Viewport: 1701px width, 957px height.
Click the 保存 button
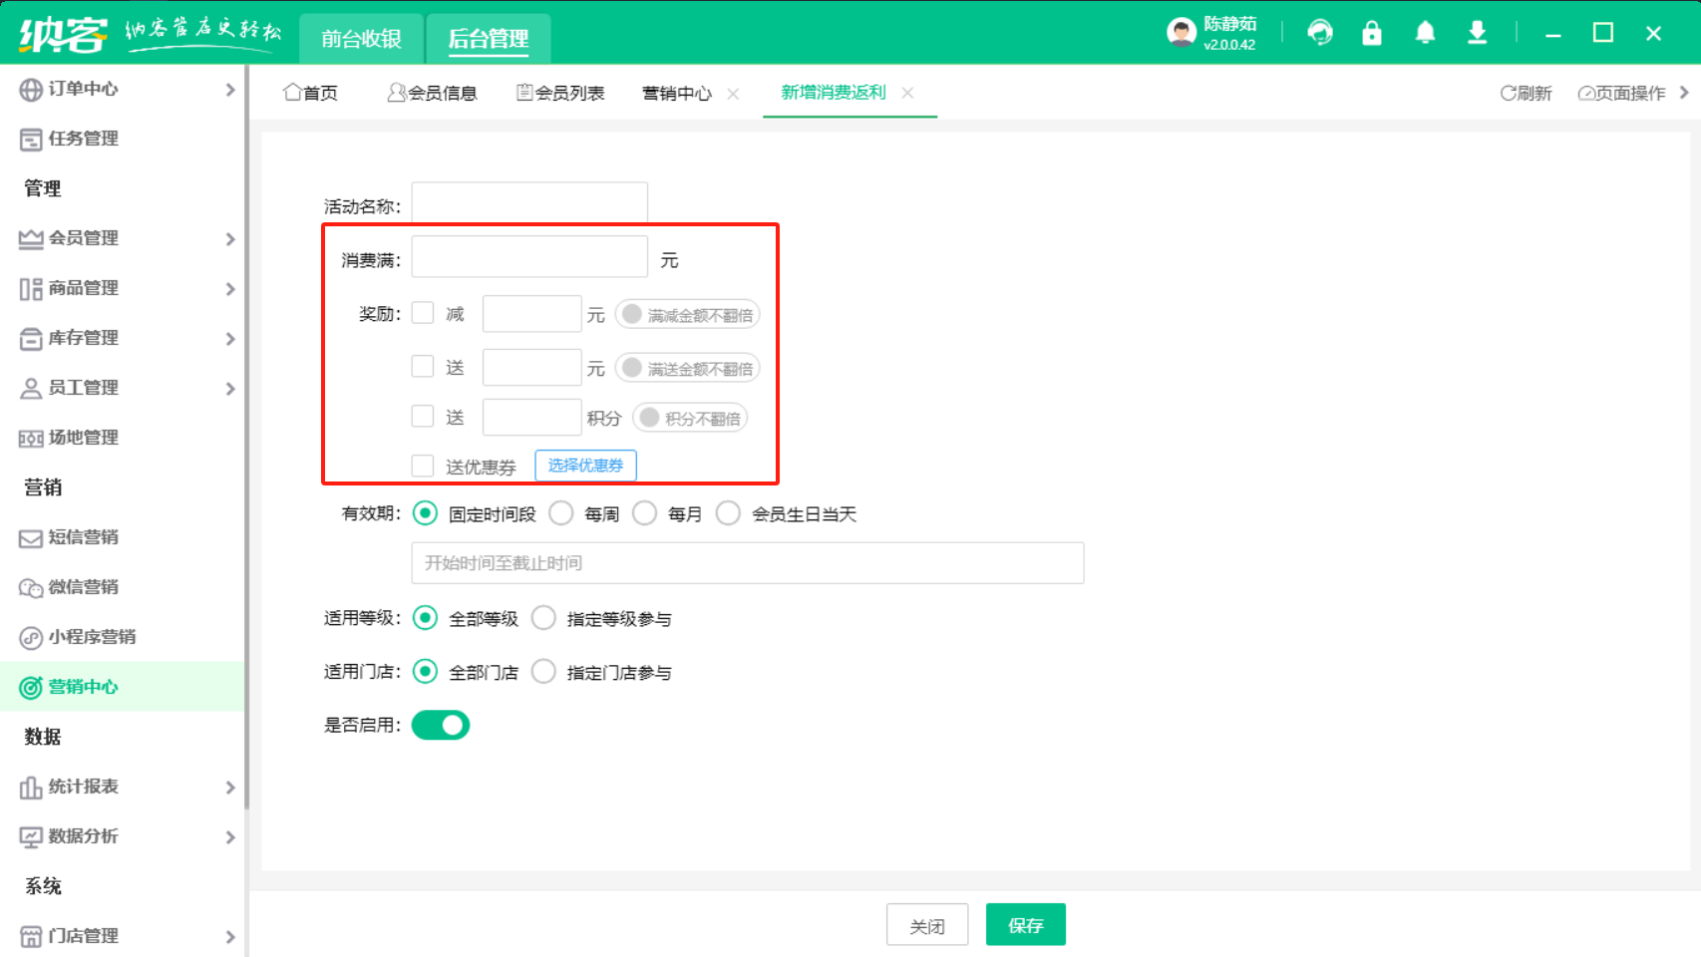(1025, 925)
